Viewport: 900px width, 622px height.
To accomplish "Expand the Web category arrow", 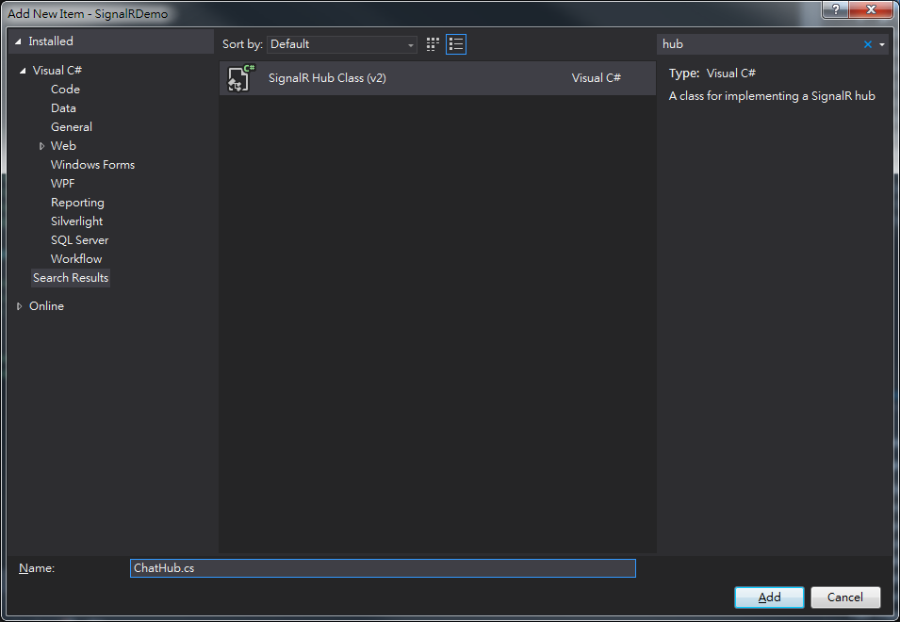I will click(x=41, y=146).
